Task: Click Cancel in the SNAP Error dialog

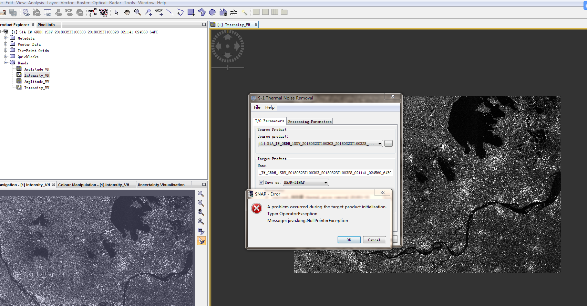Action: pyautogui.click(x=374, y=240)
